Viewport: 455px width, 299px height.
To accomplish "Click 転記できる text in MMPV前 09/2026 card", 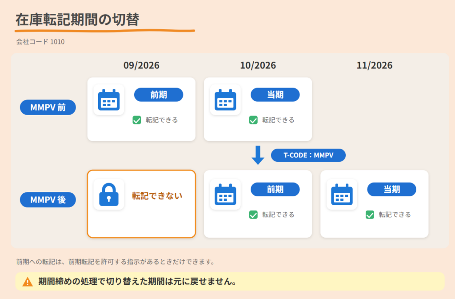I will point(162,120).
